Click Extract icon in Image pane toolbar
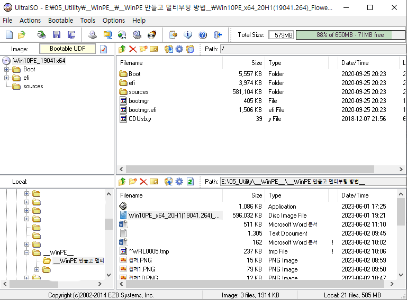407x300 pixels. 169,49
